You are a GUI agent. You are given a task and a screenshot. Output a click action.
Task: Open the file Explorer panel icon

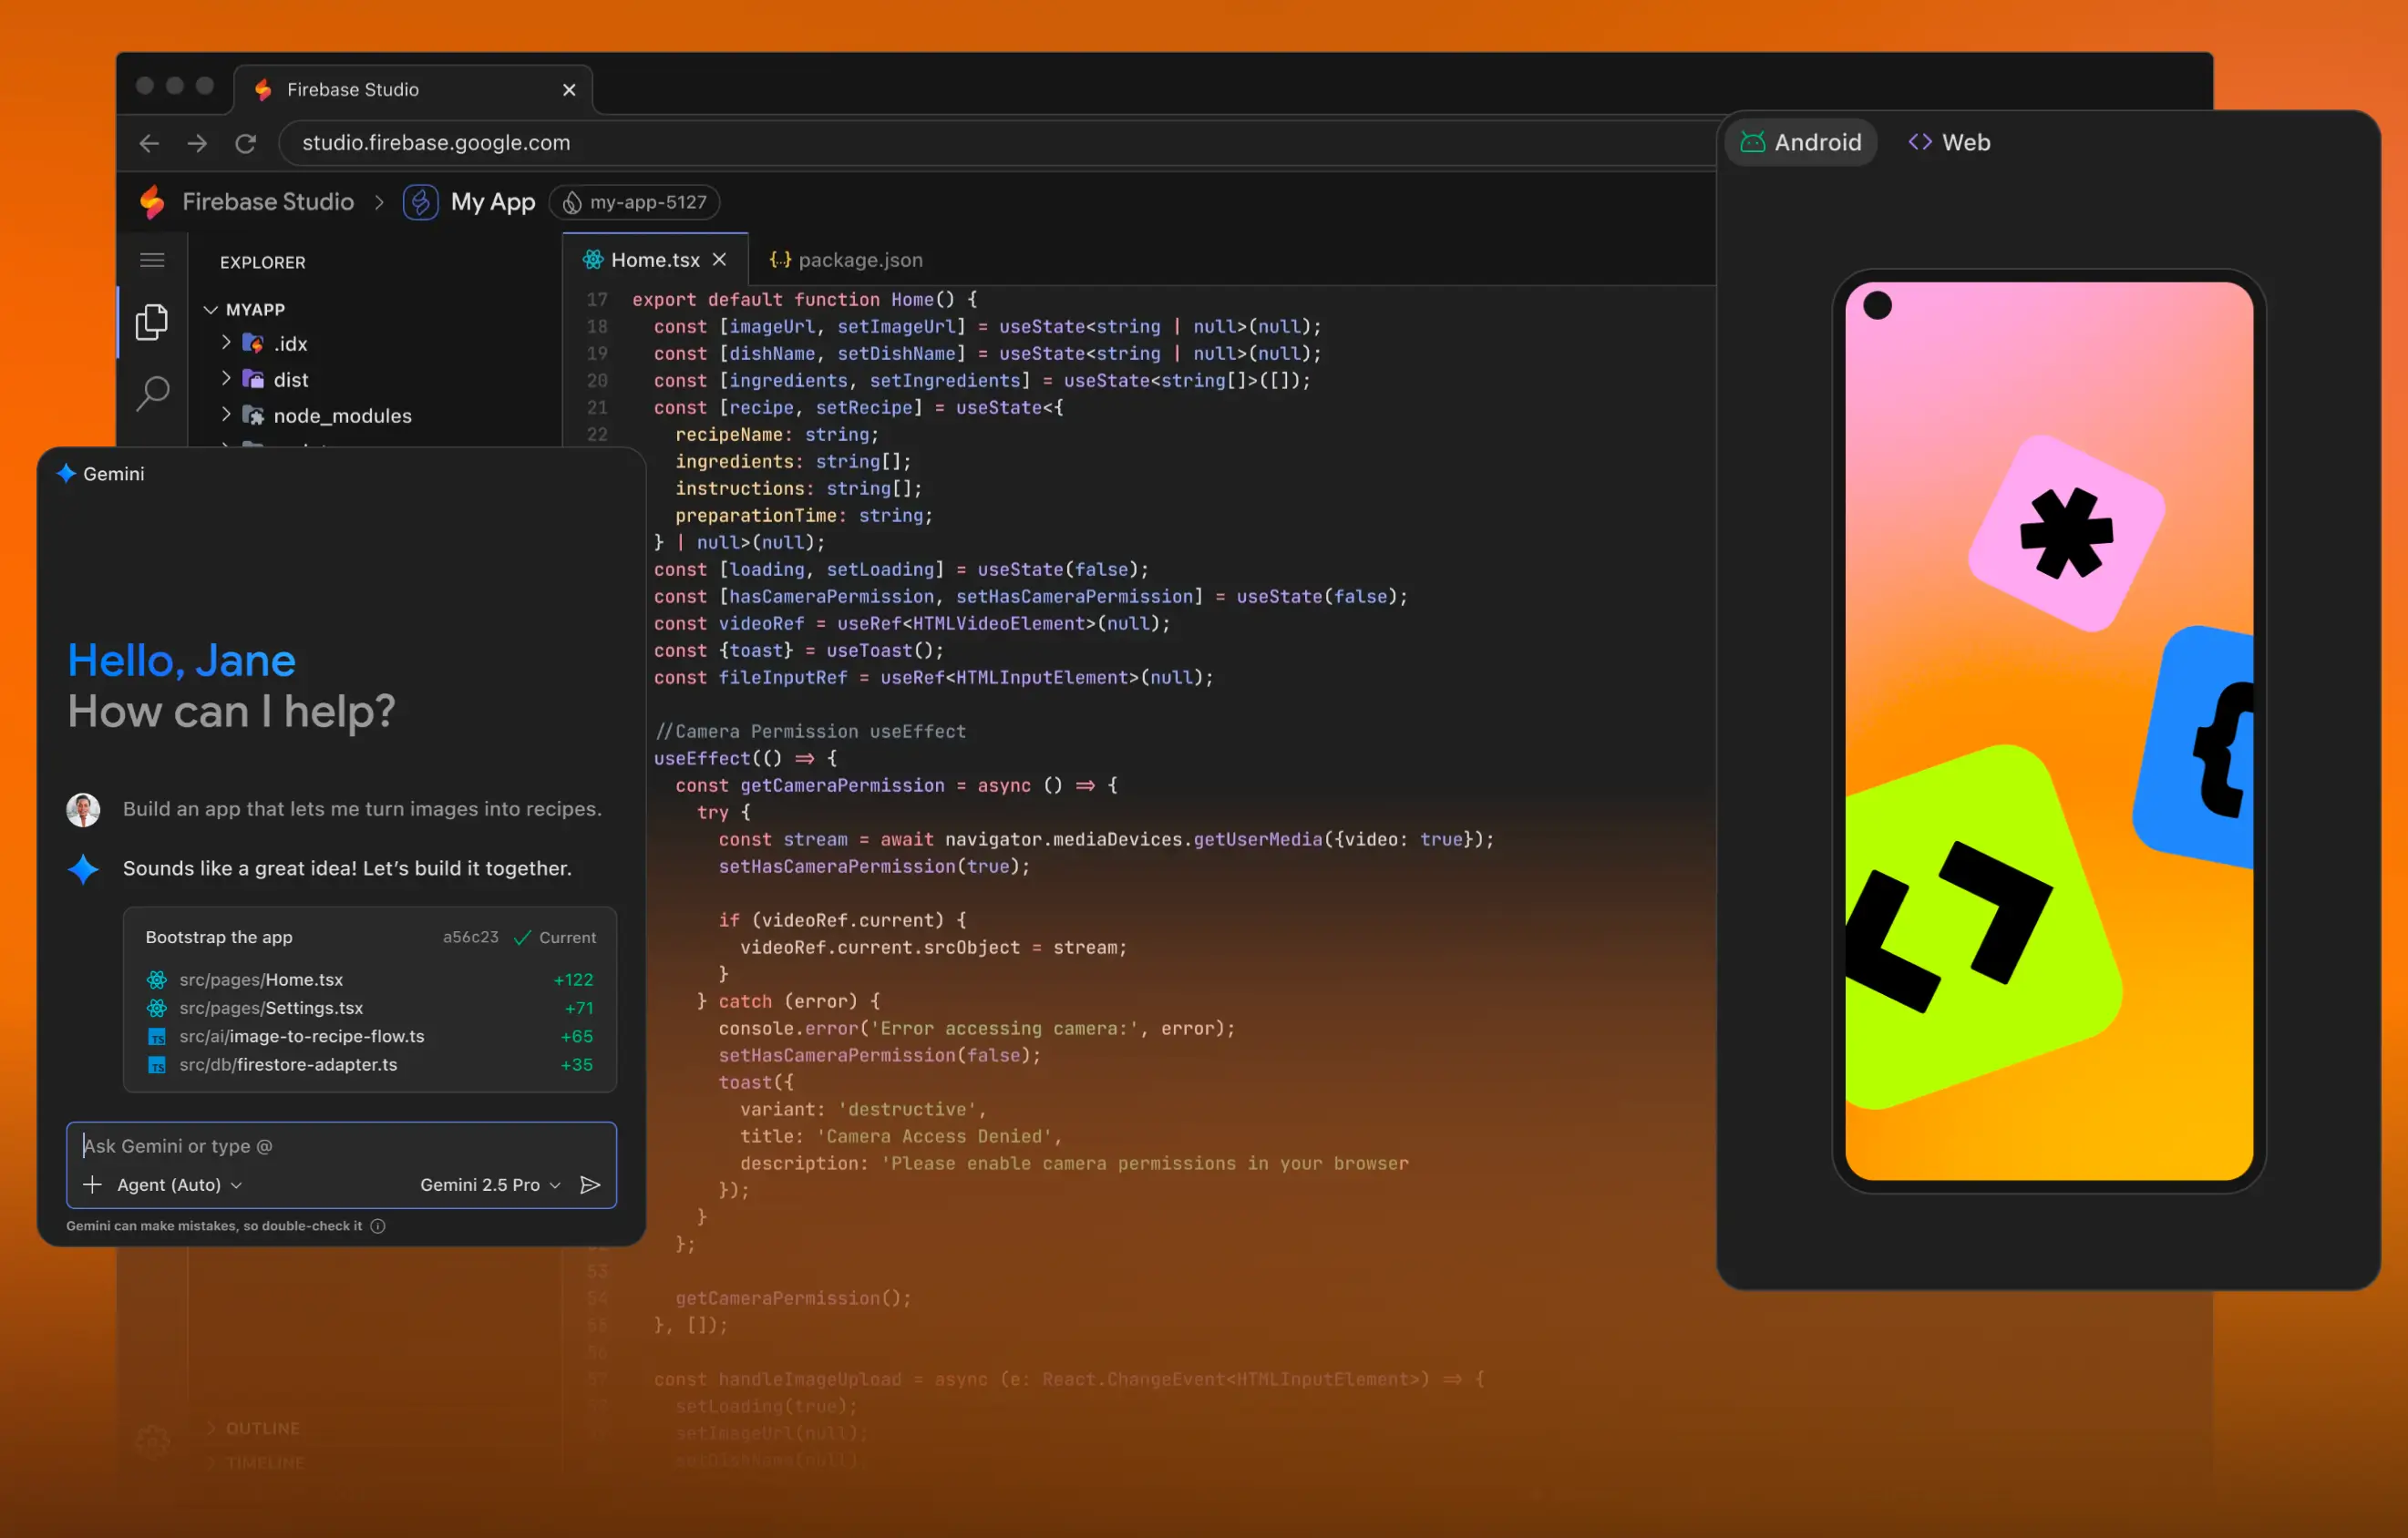[x=152, y=321]
